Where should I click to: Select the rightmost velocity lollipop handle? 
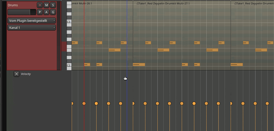pyautogui.click(x=267, y=103)
